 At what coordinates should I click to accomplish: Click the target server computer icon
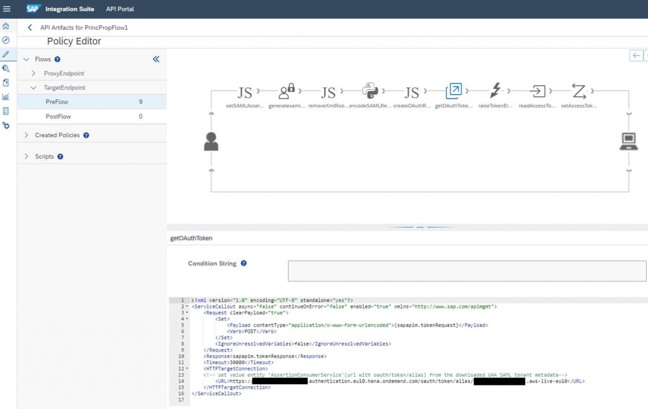coord(628,141)
